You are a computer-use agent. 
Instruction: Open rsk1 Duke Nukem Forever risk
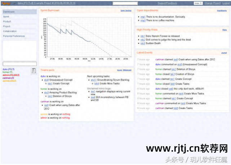point(143,36)
